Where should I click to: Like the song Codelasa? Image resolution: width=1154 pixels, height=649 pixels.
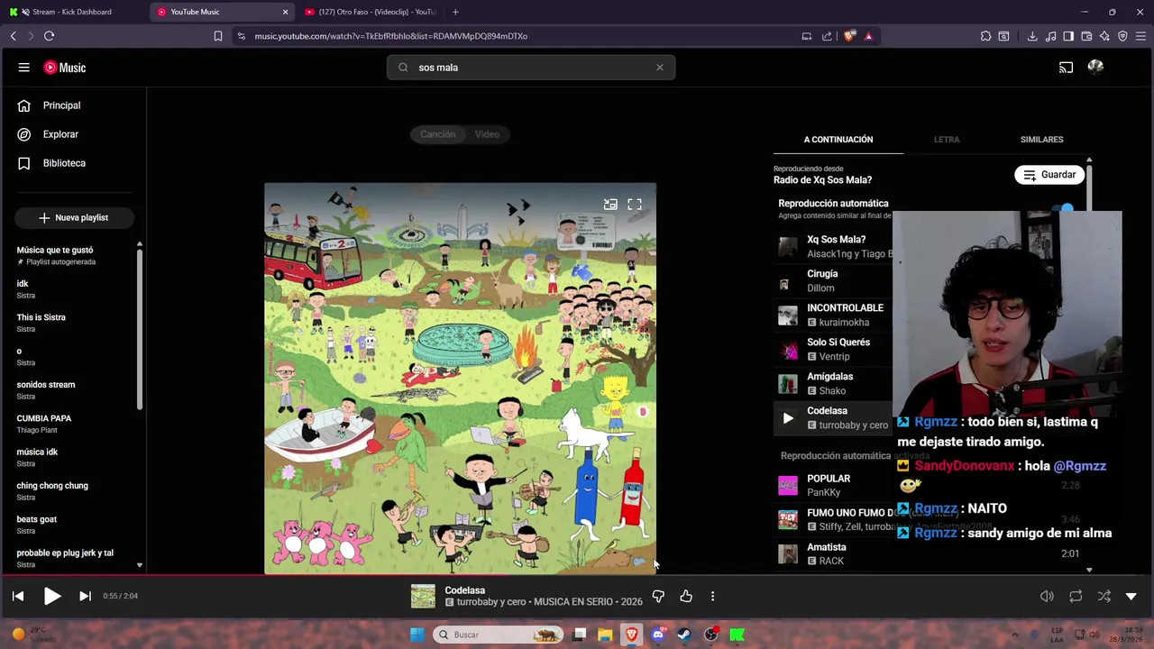tap(686, 596)
